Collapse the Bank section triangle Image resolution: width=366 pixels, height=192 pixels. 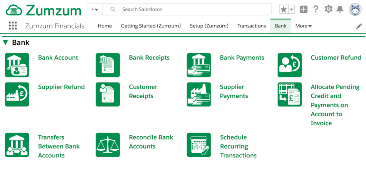pyautogui.click(x=6, y=42)
